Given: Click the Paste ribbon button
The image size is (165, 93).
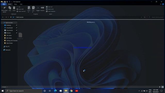Looking at the screenshot, I should (x=14, y=9).
